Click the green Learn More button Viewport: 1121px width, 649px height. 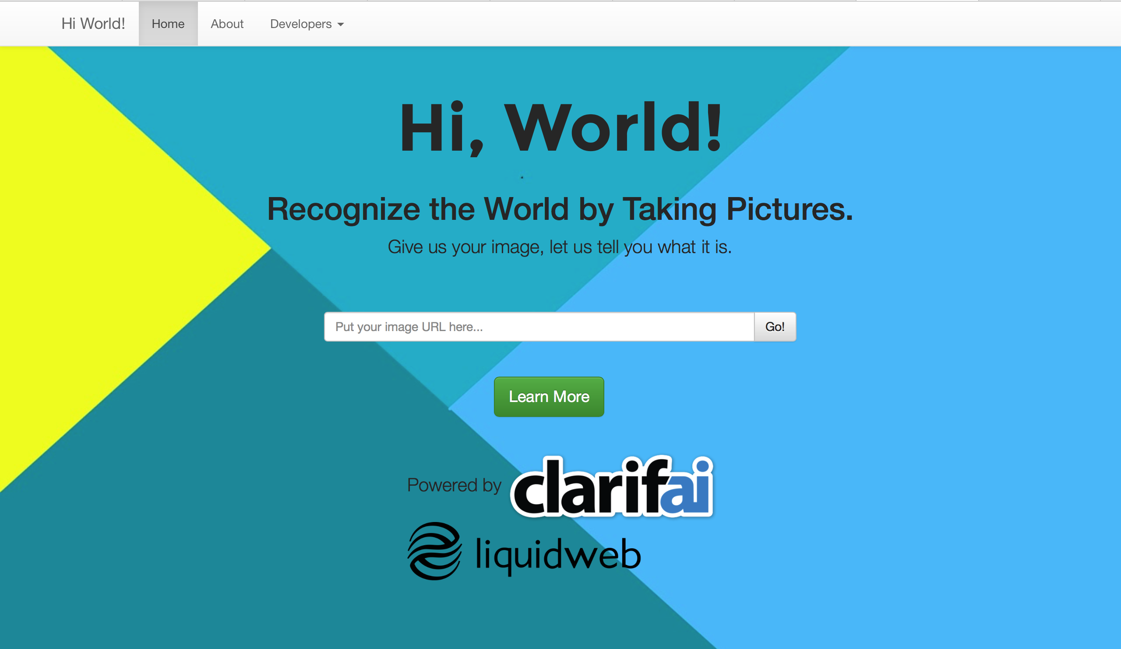point(549,397)
